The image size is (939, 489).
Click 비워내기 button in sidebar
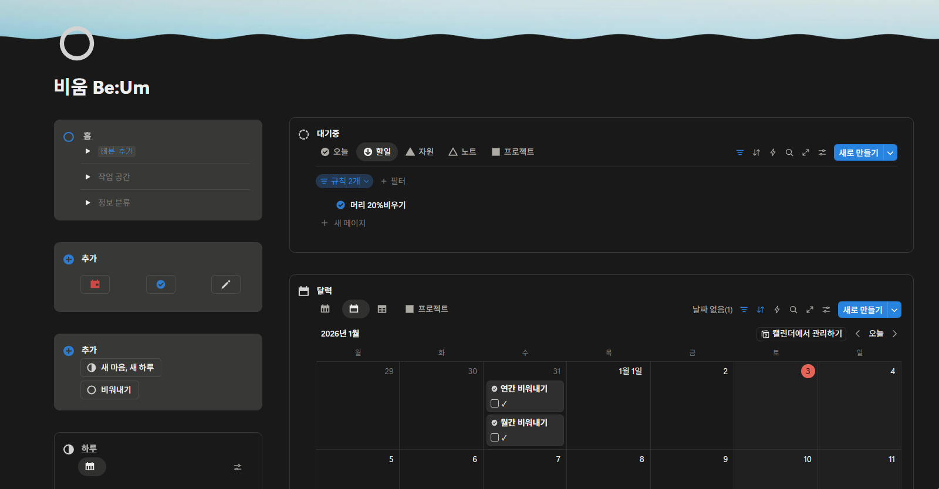tap(110, 390)
